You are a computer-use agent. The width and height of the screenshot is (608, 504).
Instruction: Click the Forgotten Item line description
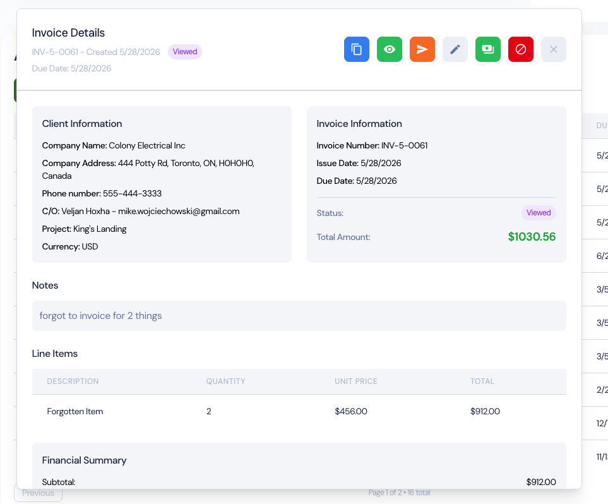pos(75,411)
